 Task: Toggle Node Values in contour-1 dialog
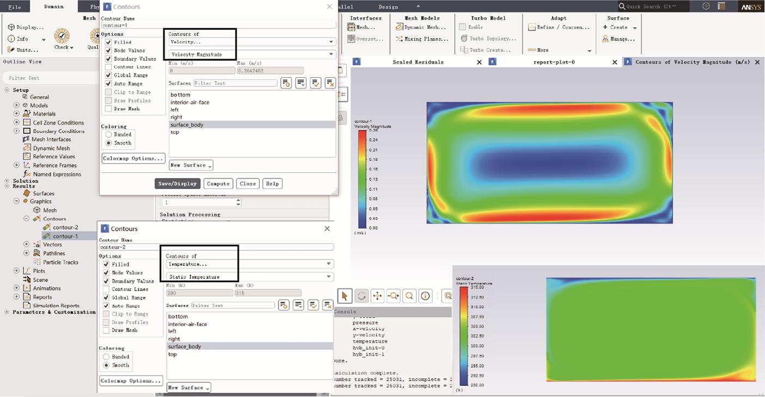pos(108,50)
